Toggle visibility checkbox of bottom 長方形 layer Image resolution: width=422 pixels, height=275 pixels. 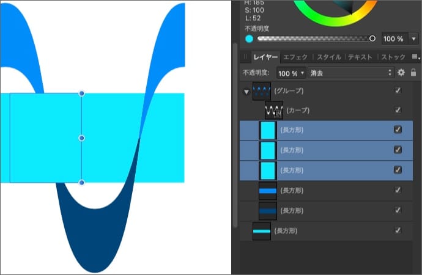coord(398,230)
